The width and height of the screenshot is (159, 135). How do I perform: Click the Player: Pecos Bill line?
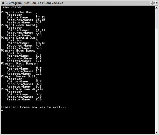[18, 76]
